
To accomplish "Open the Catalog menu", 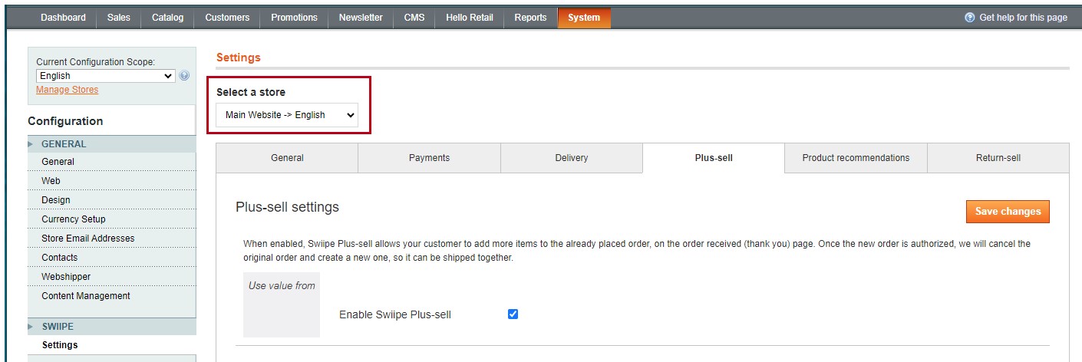I will pyautogui.click(x=167, y=18).
